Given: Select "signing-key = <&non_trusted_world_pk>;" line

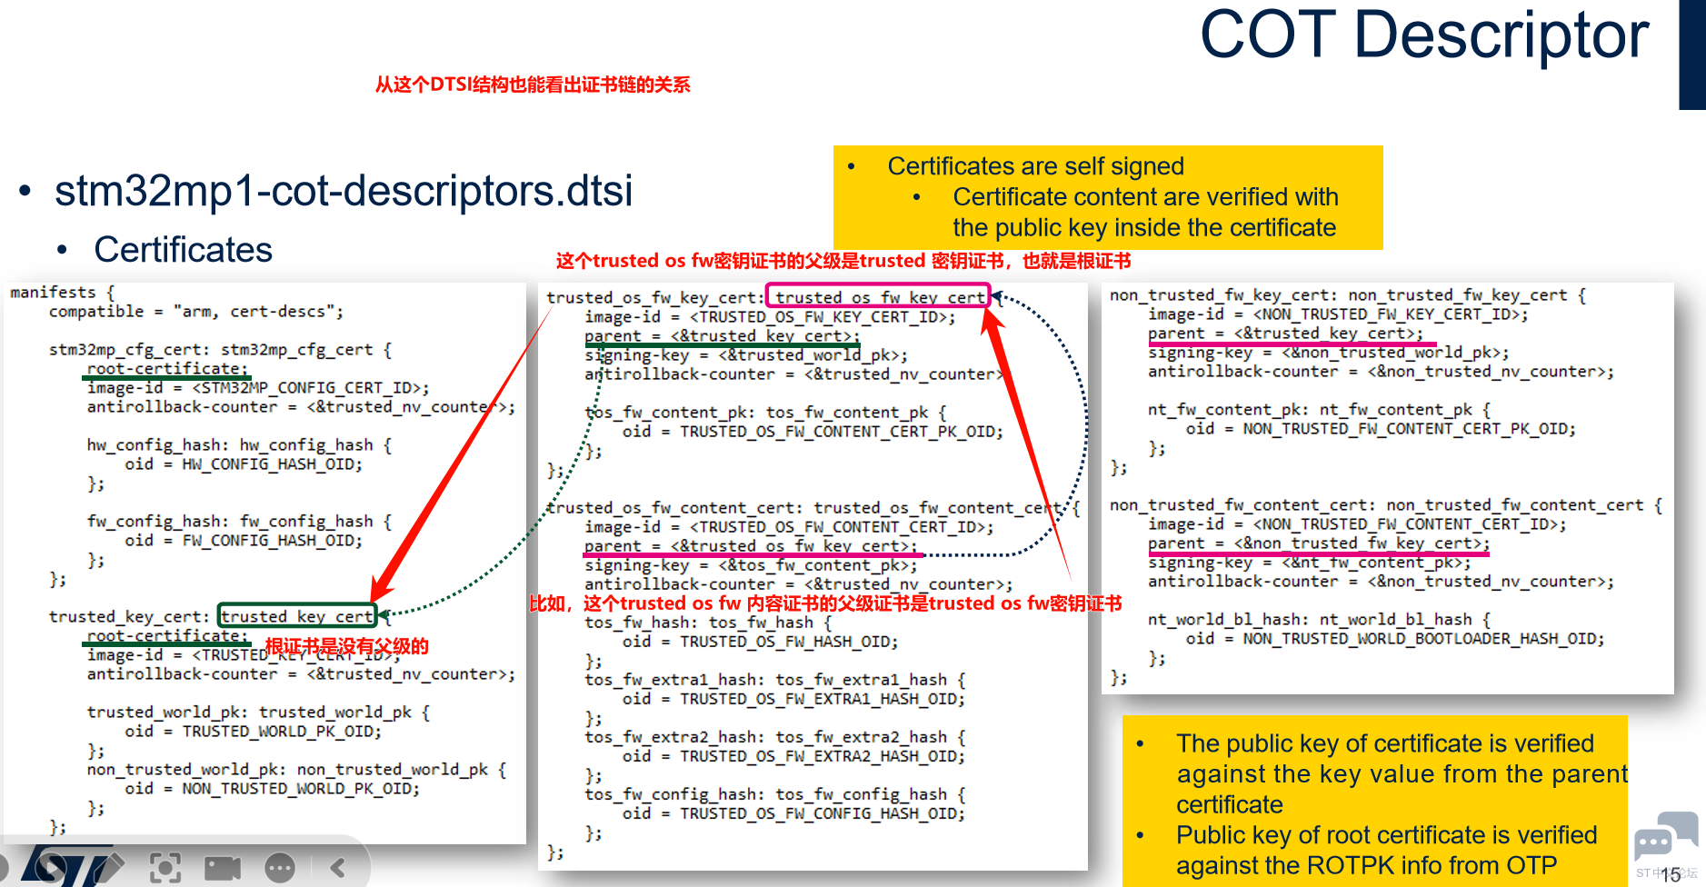Looking at the screenshot, I should pos(1329,353).
